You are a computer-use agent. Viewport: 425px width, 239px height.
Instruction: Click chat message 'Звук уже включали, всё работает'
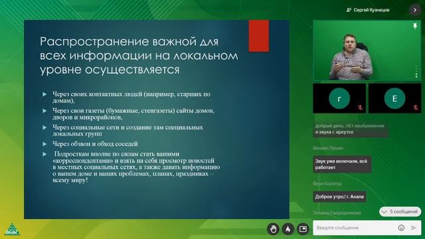tap(342, 164)
